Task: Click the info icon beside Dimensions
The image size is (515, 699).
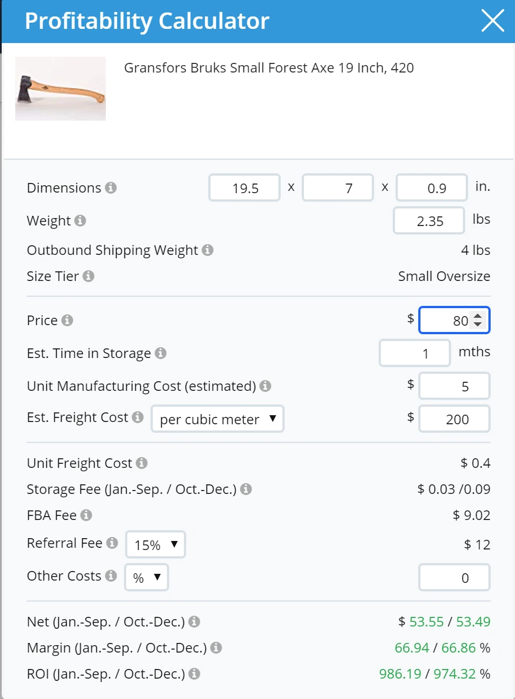Action: pos(111,187)
